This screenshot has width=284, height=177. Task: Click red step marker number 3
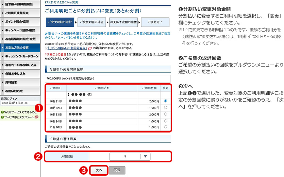(x=83, y=170)
